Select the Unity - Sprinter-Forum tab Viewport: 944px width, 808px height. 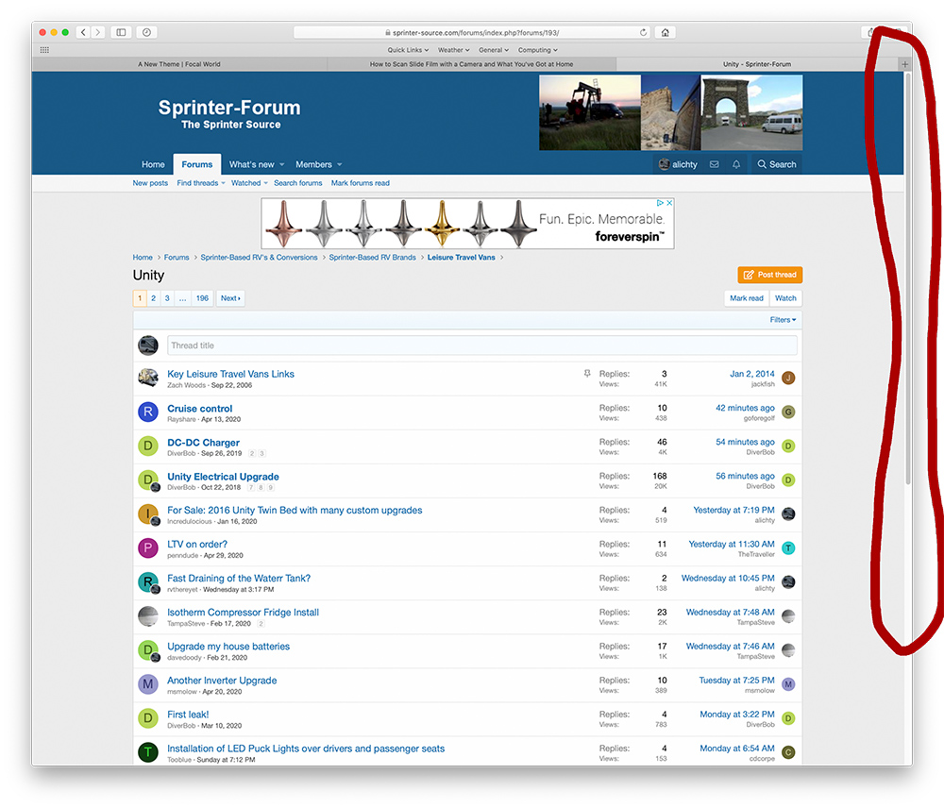tap(757, 64)
